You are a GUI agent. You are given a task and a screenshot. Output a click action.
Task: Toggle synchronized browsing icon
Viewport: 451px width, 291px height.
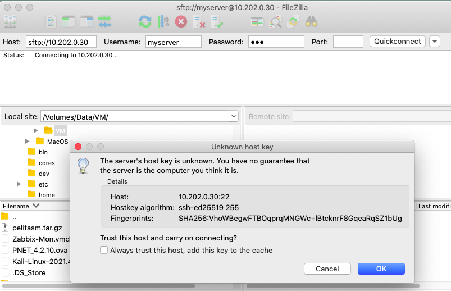[x=293, y=22]
